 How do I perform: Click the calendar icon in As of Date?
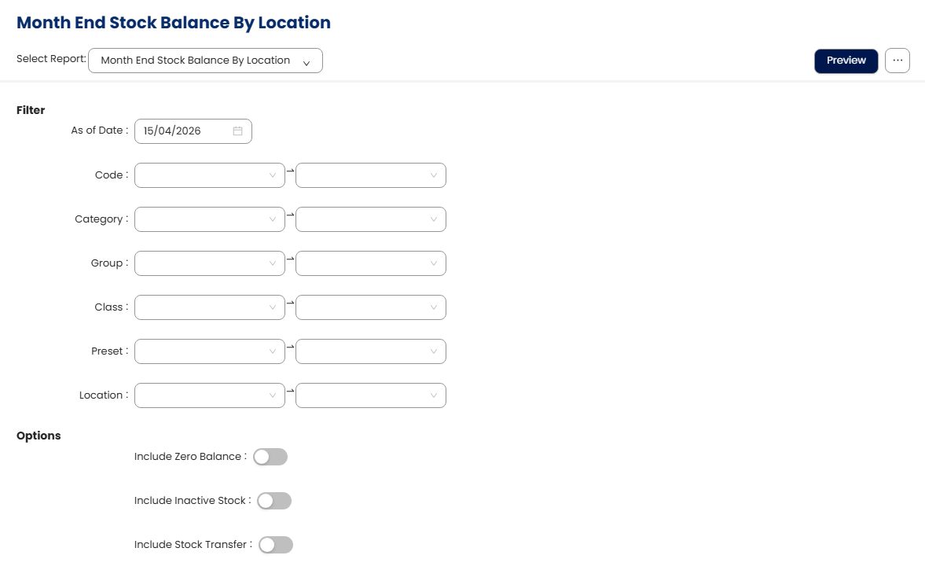(237, 131)
